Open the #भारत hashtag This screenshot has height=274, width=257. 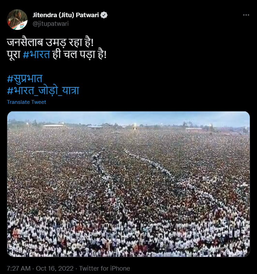(36, 54)
